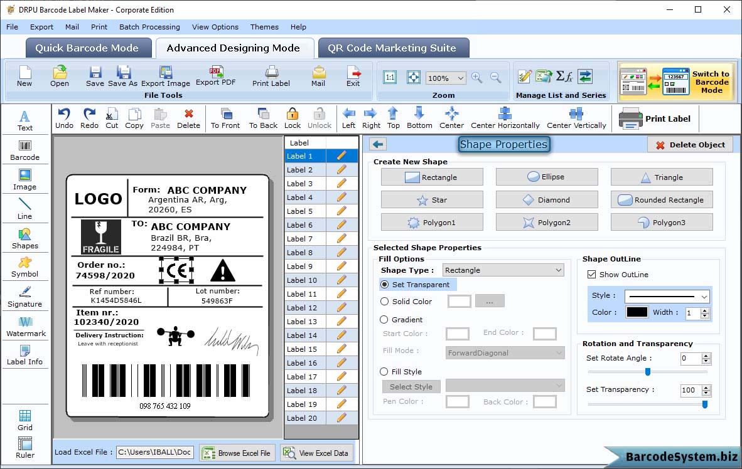Go back using the arrow button

(x=378, y=144)
